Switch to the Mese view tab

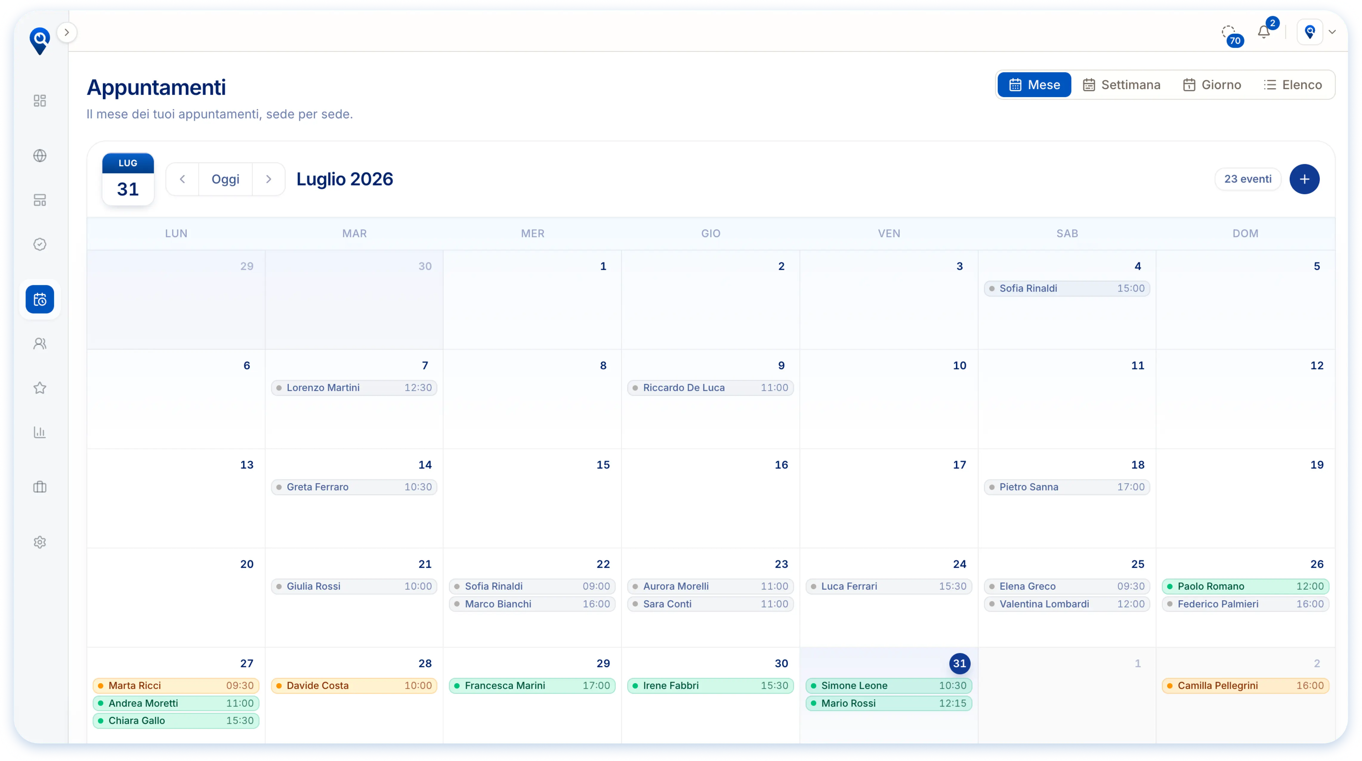coord(1034,85)
